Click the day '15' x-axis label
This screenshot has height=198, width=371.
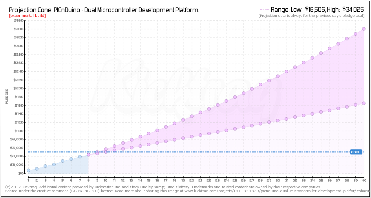coord(148,180)
